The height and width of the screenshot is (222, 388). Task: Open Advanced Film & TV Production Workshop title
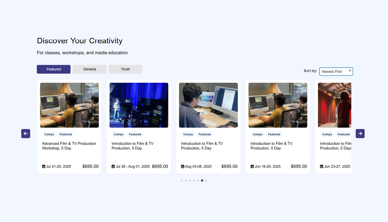69,146
